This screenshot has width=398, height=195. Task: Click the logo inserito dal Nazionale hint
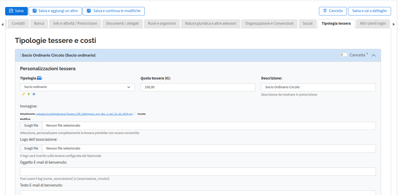coord(60,156)
